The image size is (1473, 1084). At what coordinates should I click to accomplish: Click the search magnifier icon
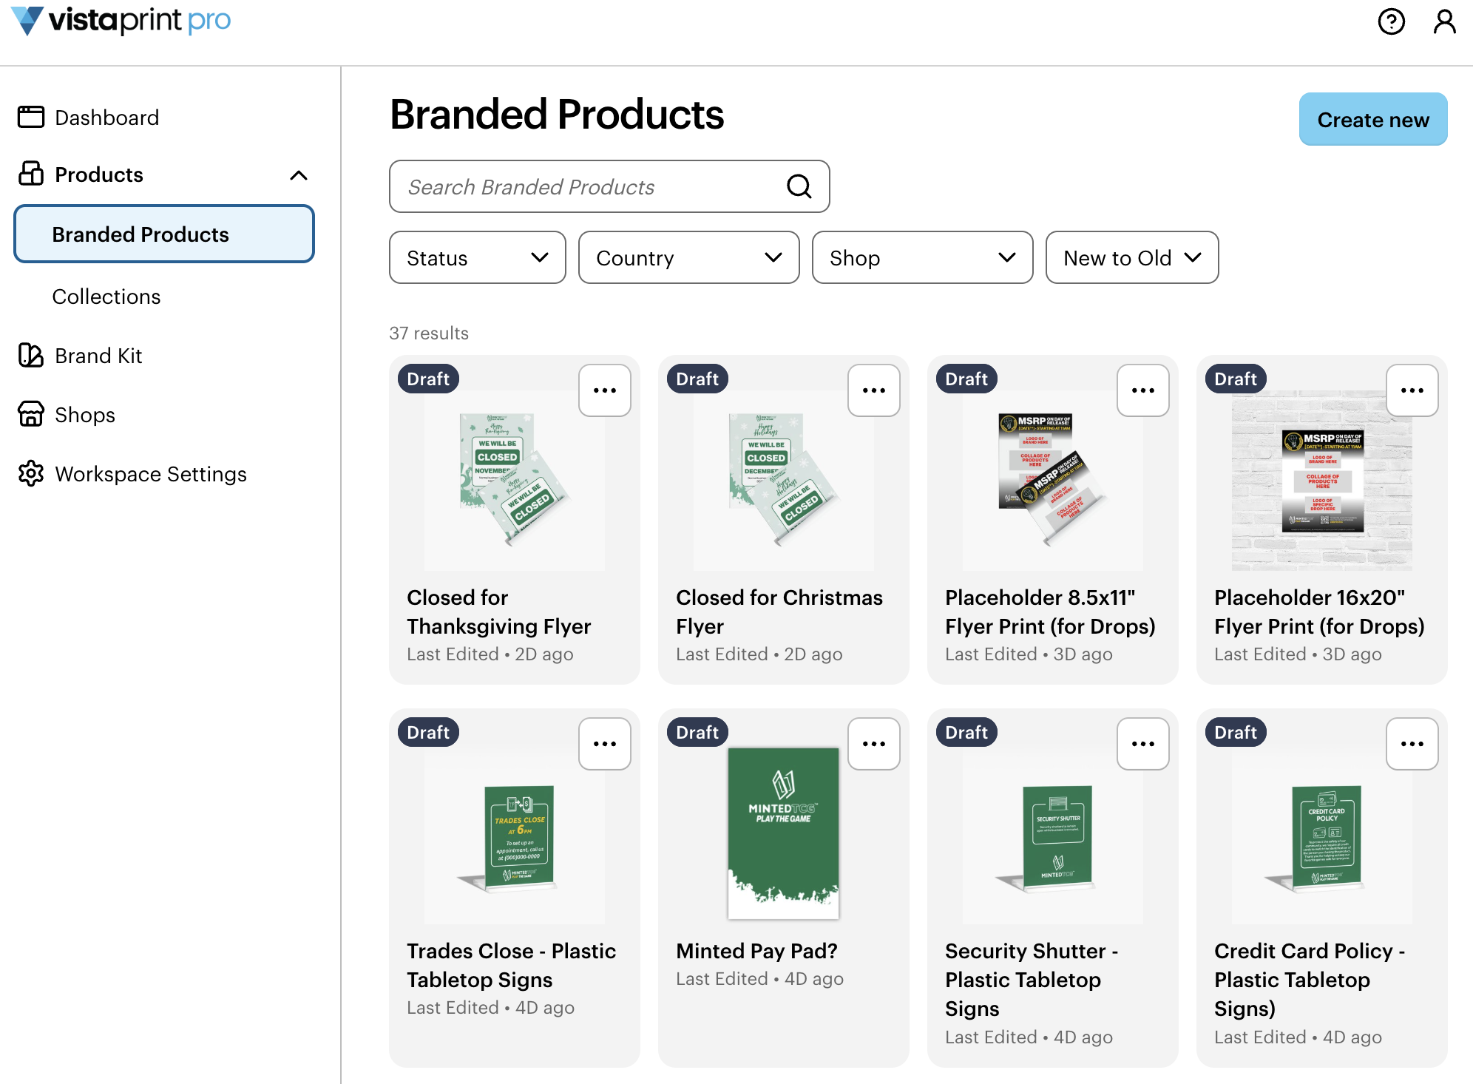[799, 186]
